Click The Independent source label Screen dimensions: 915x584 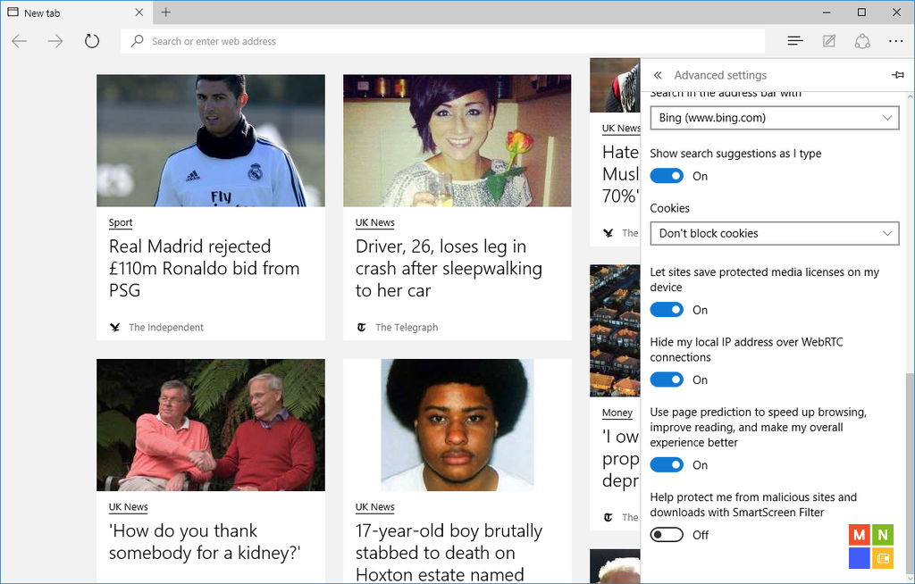(x=166, y=328)
